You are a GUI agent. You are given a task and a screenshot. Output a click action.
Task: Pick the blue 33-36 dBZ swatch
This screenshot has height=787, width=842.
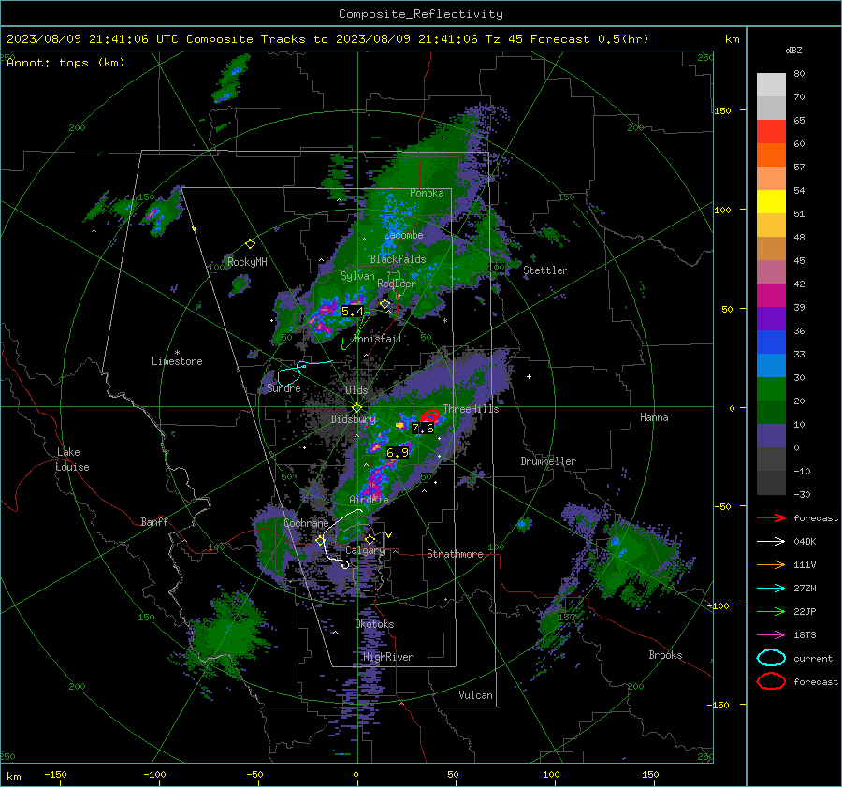[771, 342]
